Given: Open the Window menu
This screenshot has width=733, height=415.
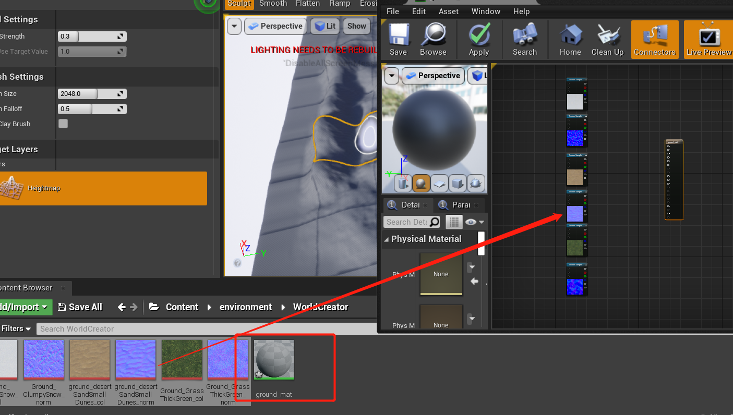Looking at the screenshot, I should [x=486, y=11].
